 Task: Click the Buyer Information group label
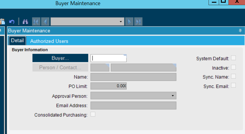coord(30,50)
